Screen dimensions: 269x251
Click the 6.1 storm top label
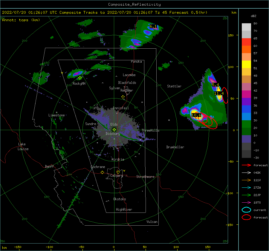click(x=153, y=26)
